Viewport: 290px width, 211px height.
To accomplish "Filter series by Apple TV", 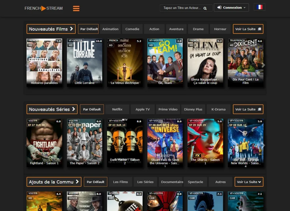I will coord(143,109).
